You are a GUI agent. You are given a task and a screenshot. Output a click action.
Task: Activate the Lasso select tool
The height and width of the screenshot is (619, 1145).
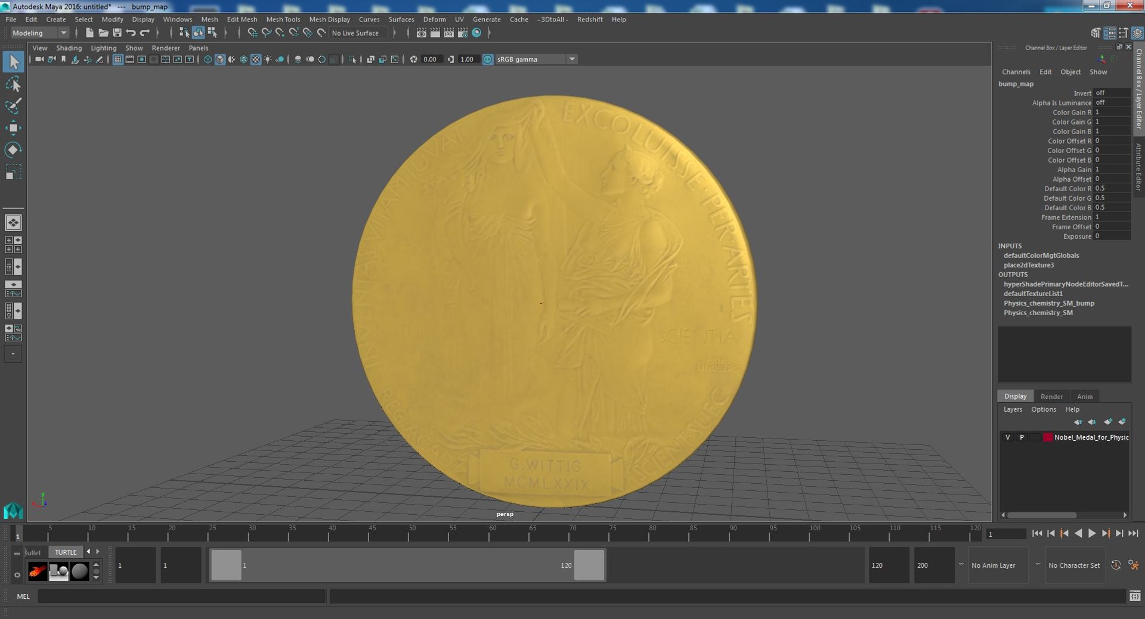click(13, 84)
